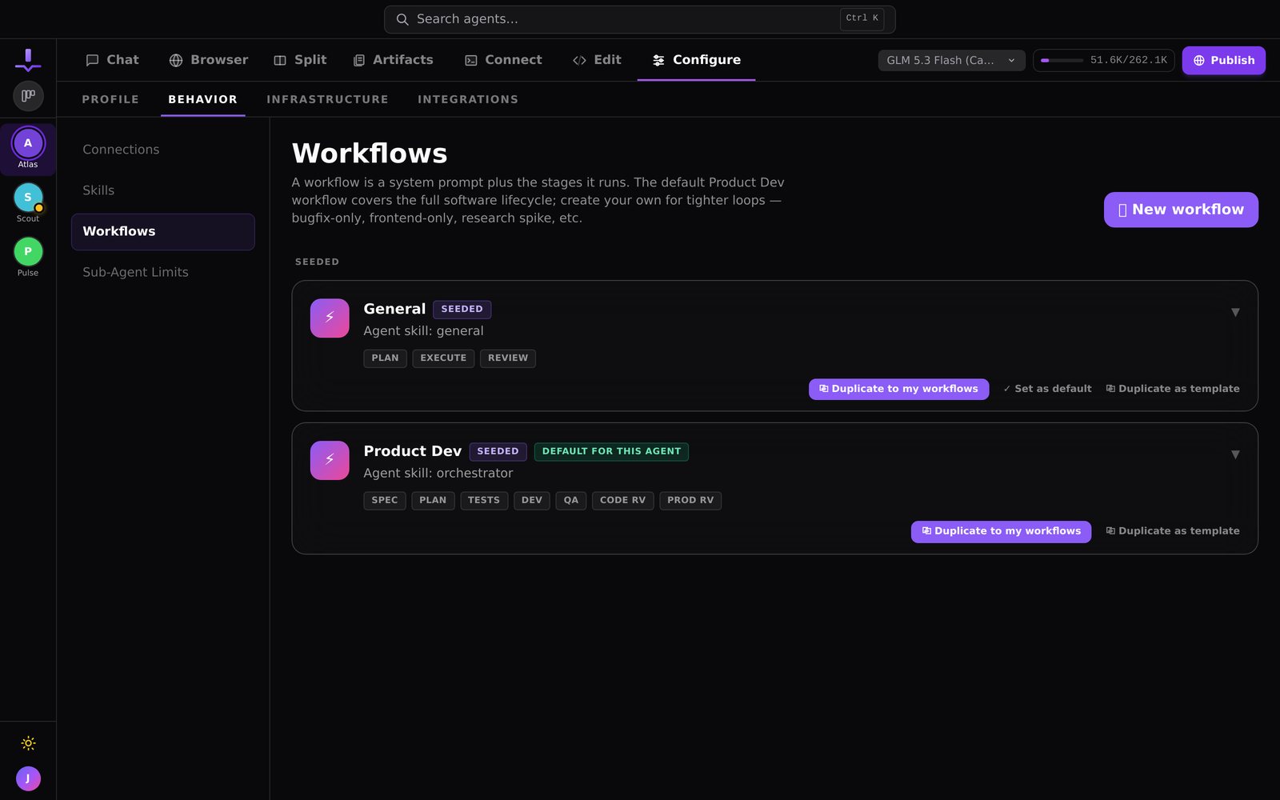Switch to the Integrations sub-tab

(468, 99)
